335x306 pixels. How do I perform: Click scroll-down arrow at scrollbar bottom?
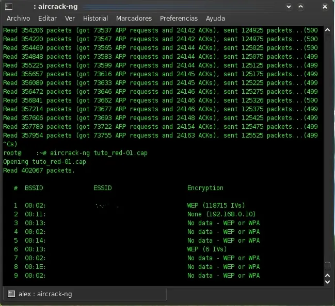[x=327, y=282]
